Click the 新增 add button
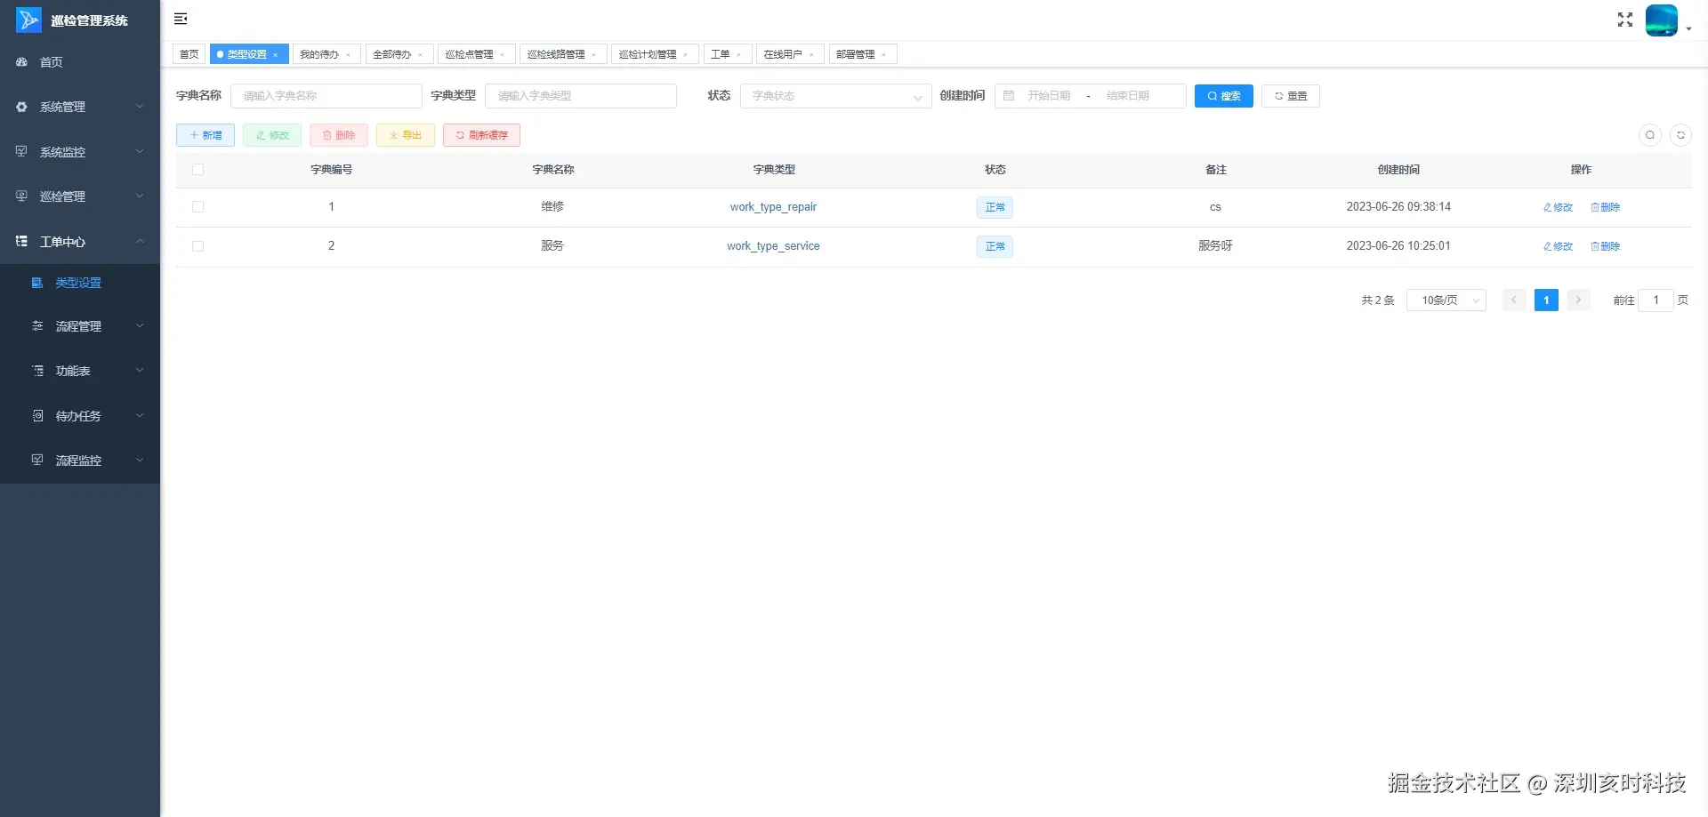Screen dimensions: 1708x817 click(205, 135)
